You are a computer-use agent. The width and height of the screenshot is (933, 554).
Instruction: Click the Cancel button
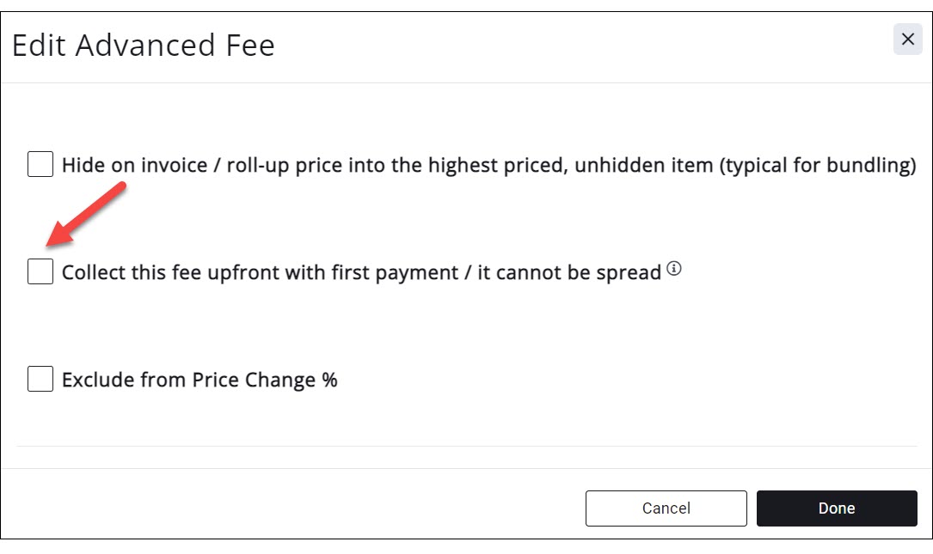[666, 508]
